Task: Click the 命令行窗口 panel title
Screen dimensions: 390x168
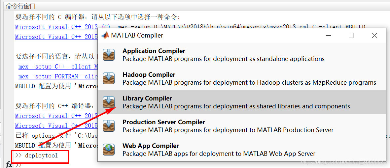Action: click(21, 6)
